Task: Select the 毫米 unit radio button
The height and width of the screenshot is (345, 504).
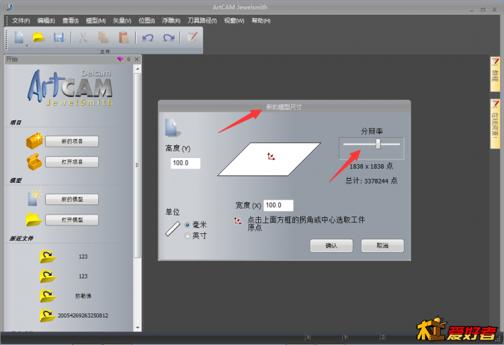Action: (187, 225)
